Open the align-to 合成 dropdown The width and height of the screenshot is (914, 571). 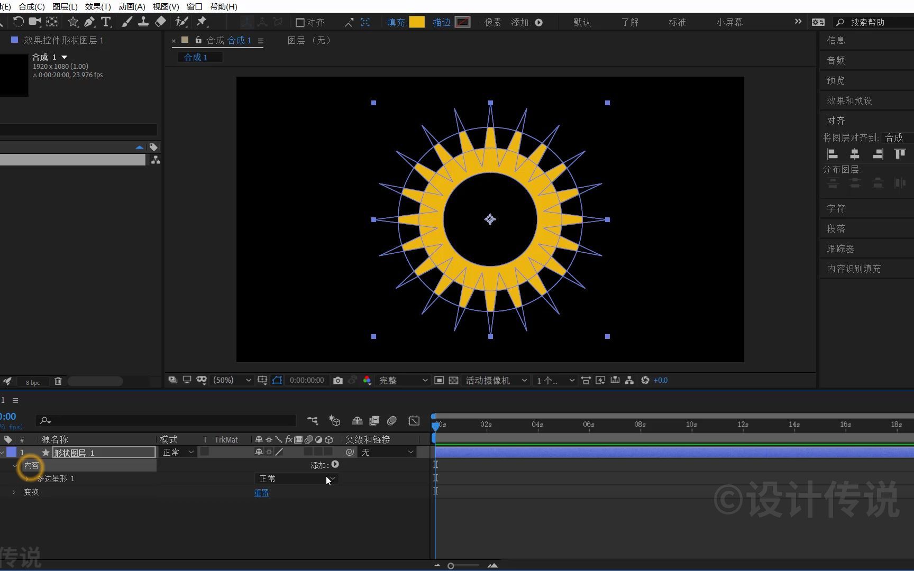(x=898, y=137)
